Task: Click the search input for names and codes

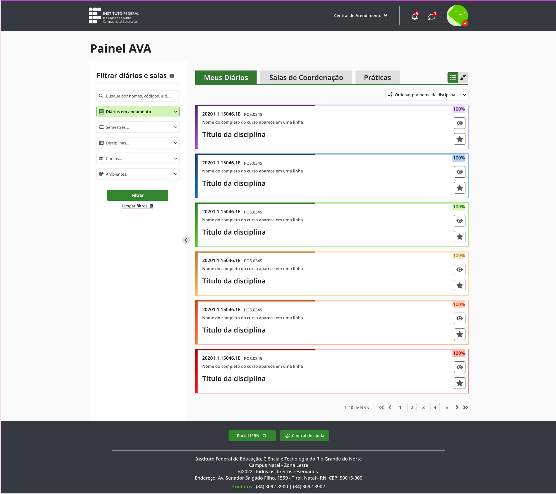Action: (x=138, y=96)
